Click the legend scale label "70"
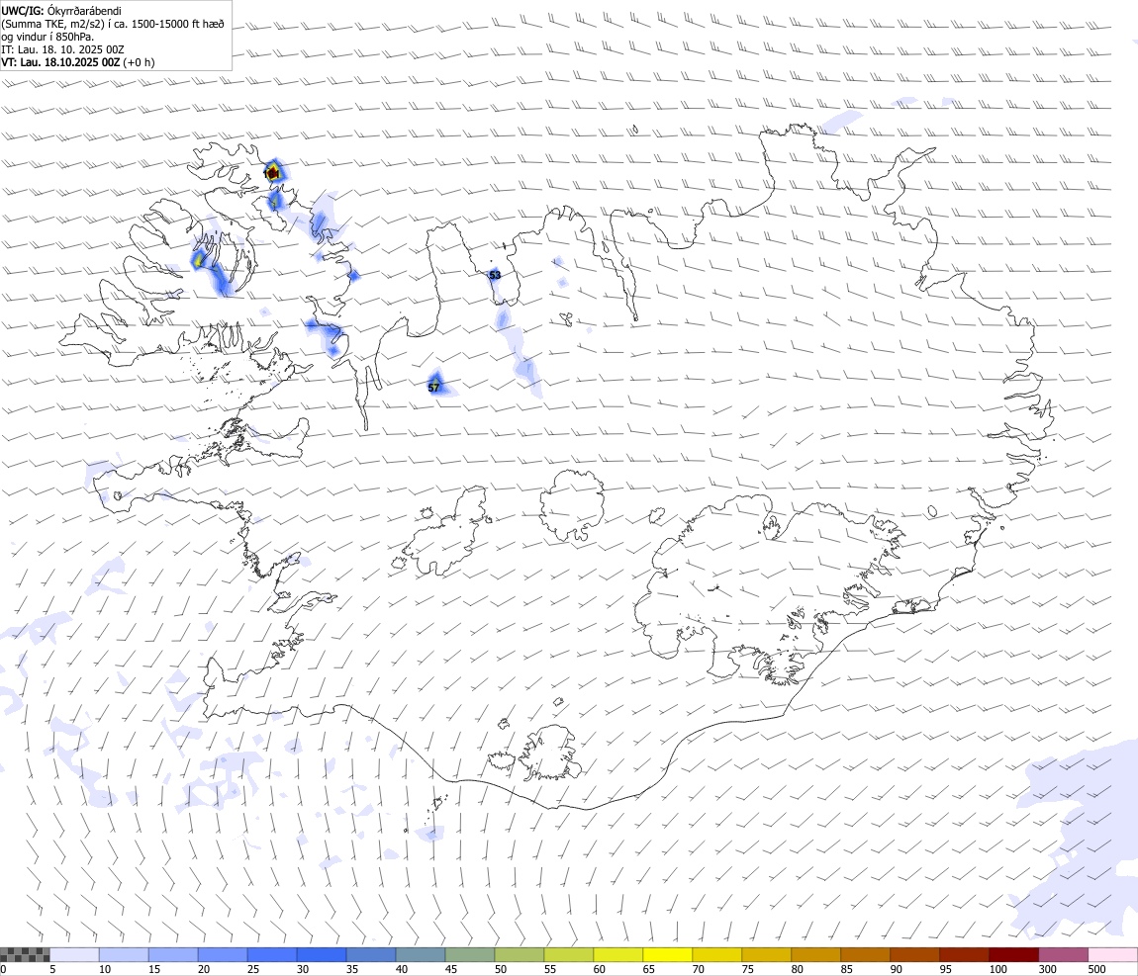 tap(699, 969)
